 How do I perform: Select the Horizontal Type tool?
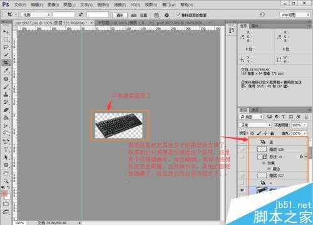(x=6, y=150)
